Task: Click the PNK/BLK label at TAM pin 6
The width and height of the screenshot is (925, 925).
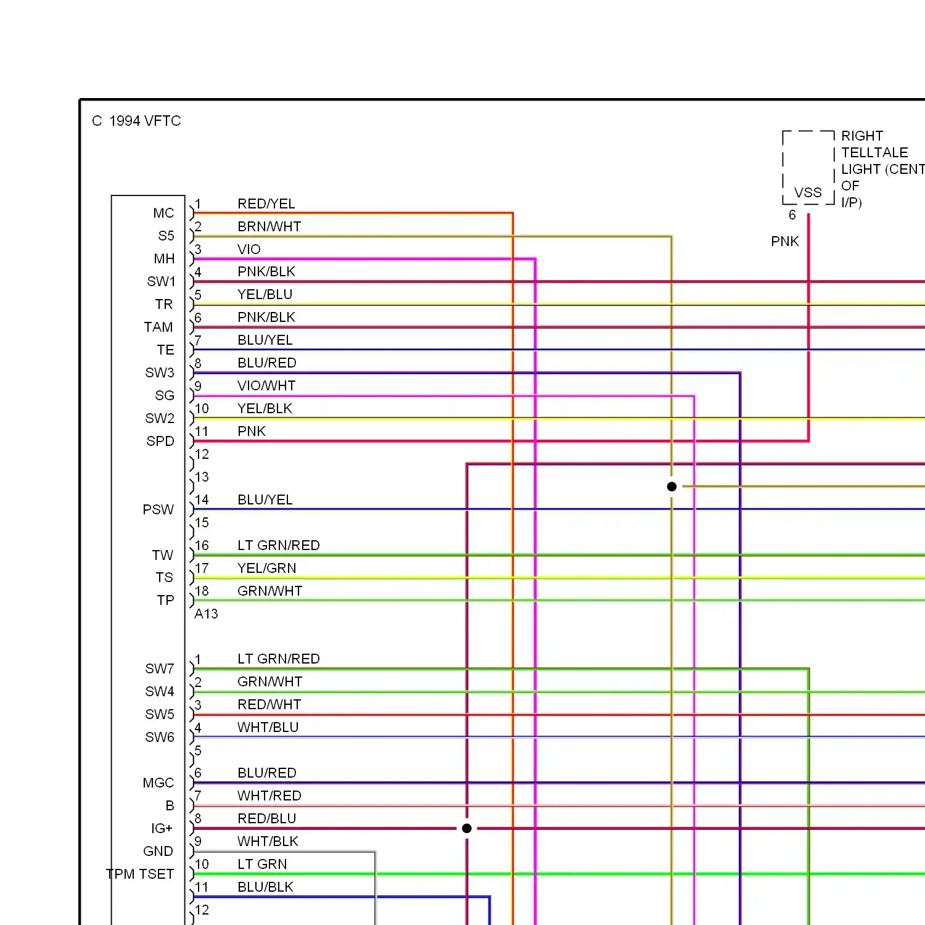Action: pyautogui.click(x=266, y=317)
